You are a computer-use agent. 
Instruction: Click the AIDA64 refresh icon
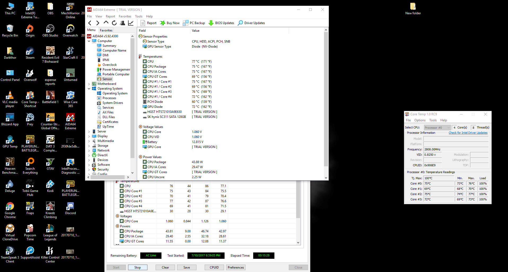(114, 23)
